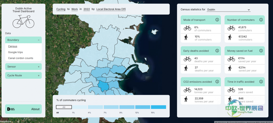Screen dimensions: 273x123
Task: Collapse the Boundary section
Action: [23, 40]
